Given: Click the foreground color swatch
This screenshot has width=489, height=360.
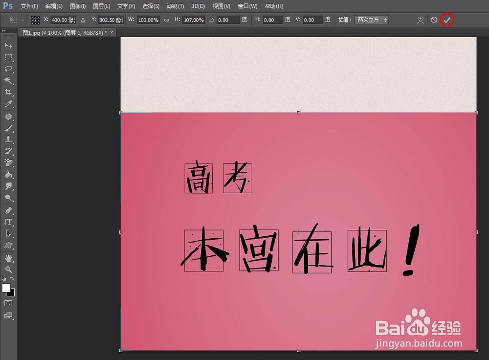Looking at the screenshot, I should coord(6,288).
